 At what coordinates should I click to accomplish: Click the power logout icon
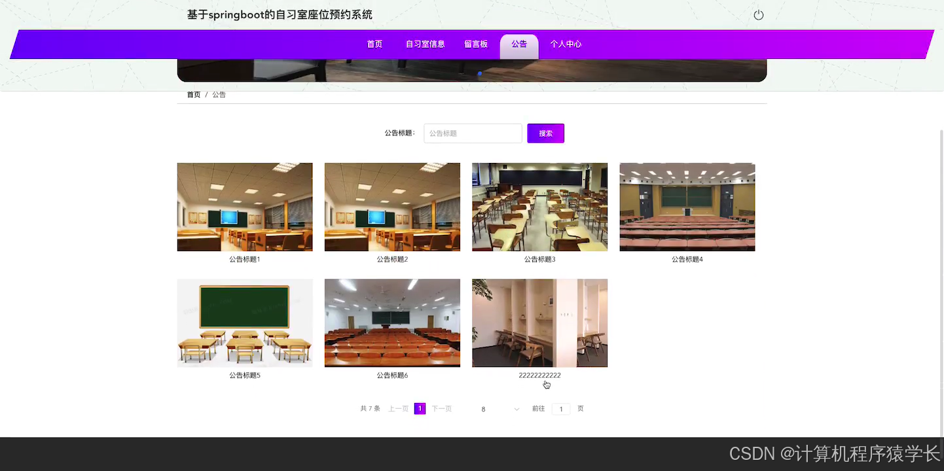tap(758, 14)
